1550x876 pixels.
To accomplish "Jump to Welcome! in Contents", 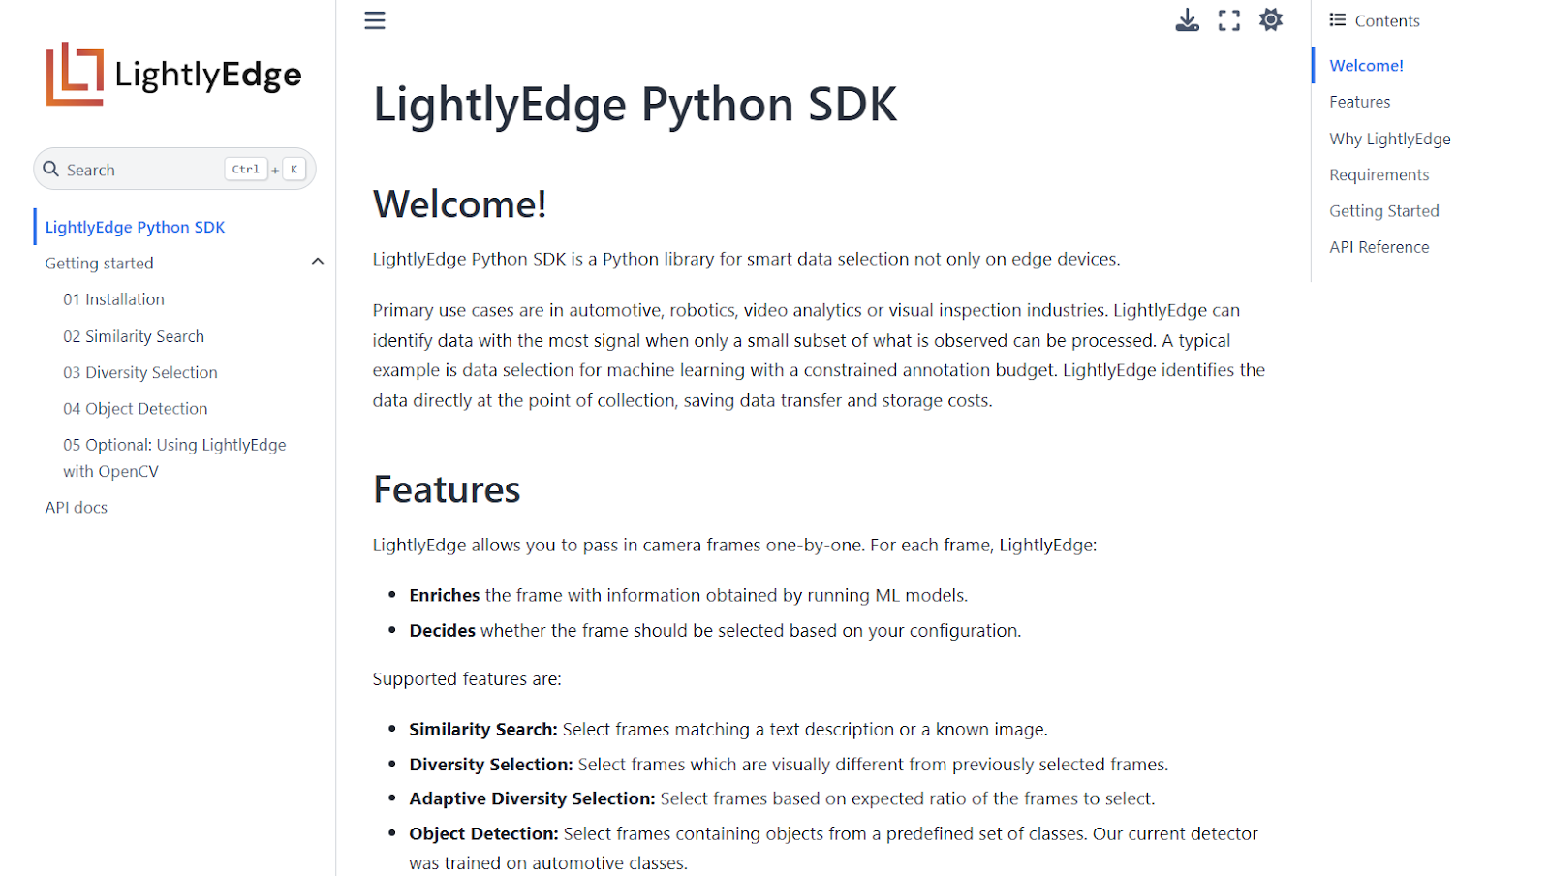I will (x=1366, y=65).
